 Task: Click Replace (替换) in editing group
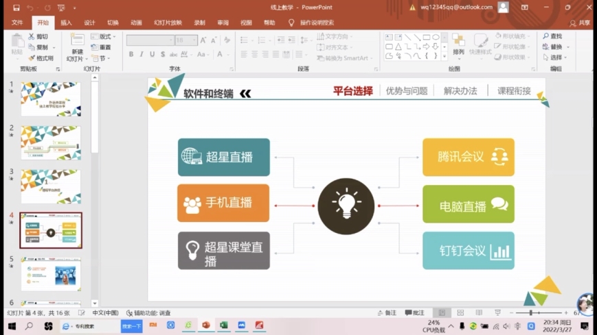pyautogui.click(x=552, y=47)
